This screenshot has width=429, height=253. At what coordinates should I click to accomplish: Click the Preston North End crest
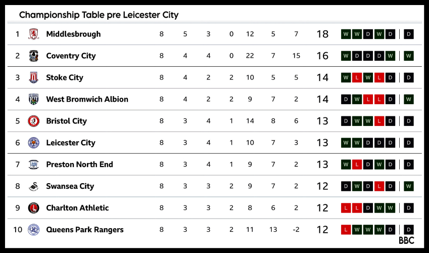click(x=34, y=164)
